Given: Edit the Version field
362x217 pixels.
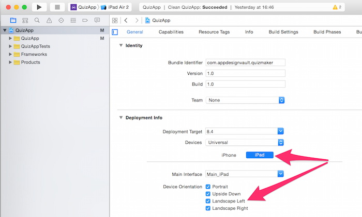Looking at the screenshot, I should click(x=246, y=73).
